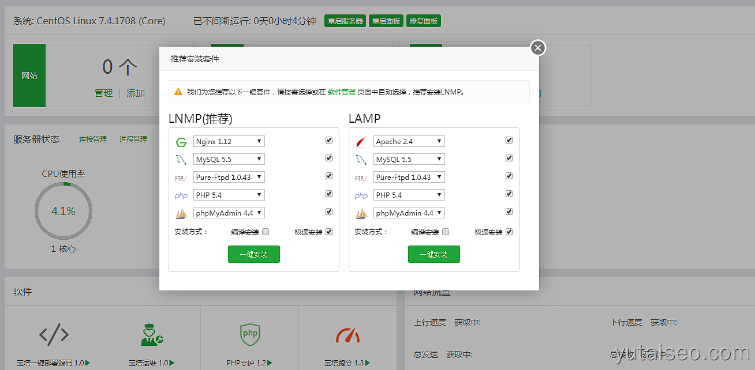755x370 pixels.
Task: Open LNMP Pure-Ftpd 1.0.43 dropdown
Action: pos(229,177)
